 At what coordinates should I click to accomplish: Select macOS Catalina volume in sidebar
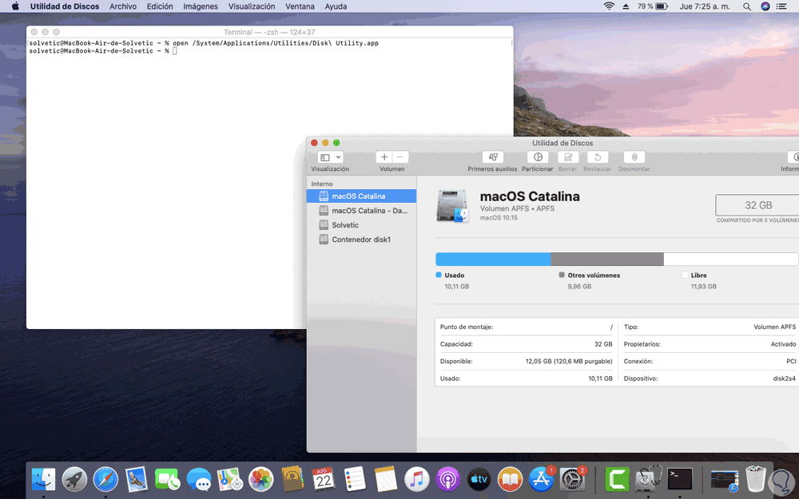[361, 196]
